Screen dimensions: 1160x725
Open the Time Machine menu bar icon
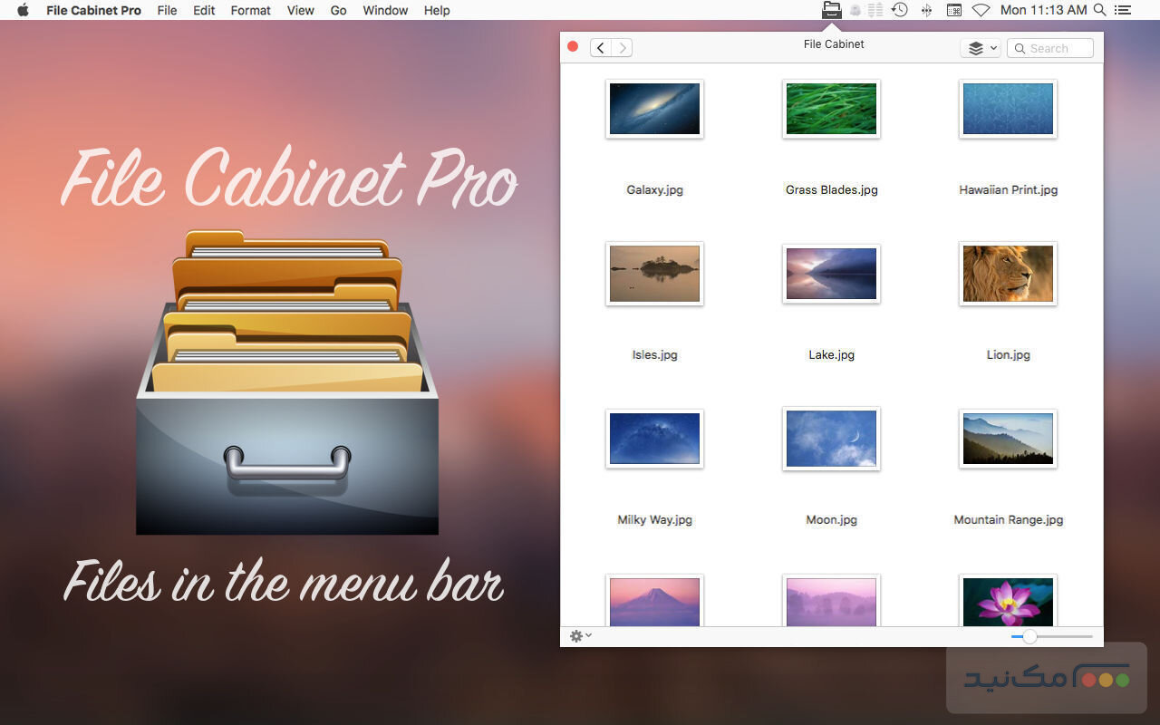[x=899, y=10]
